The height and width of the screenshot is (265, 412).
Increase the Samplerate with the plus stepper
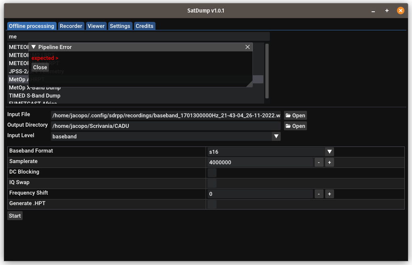(x=329, y=162)
